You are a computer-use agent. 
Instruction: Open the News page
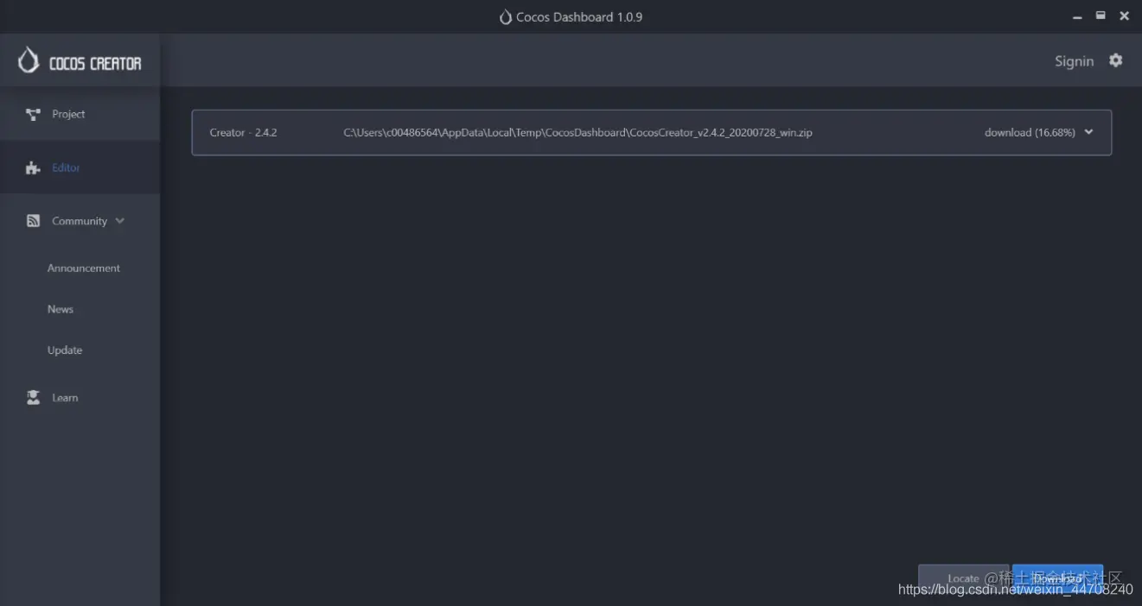[x=61, y=309]
